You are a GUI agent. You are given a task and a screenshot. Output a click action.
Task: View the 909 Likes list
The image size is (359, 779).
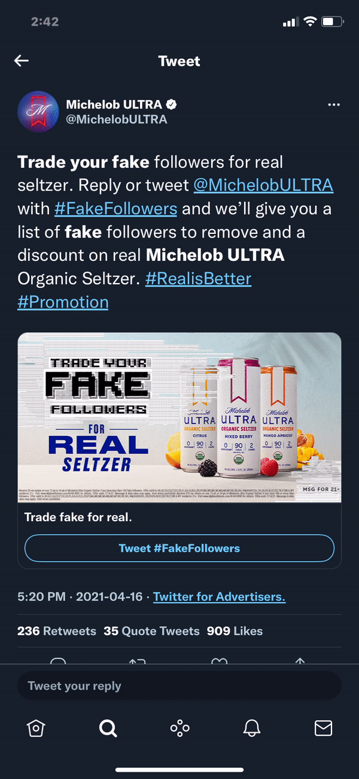[x=235, y=631]
